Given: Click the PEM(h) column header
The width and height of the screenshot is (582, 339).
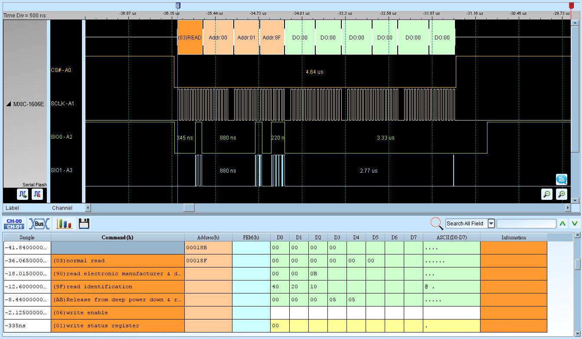Looking at the screenshot, I should point(251,238).
